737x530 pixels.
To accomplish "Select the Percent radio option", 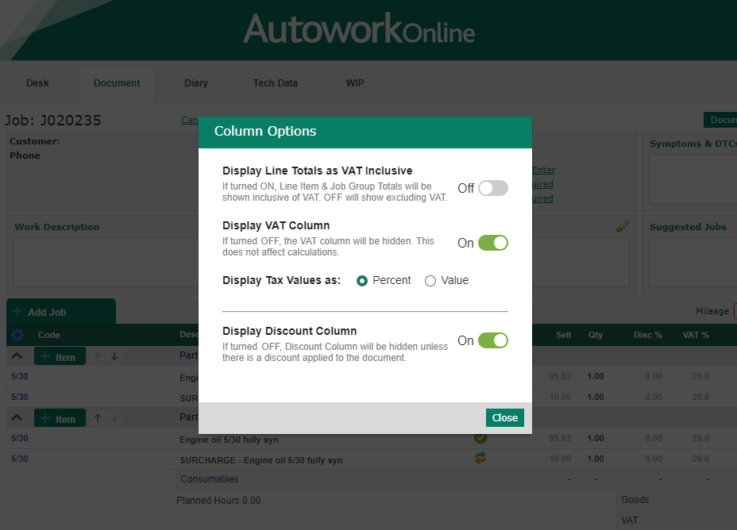I will pos(362,281).
